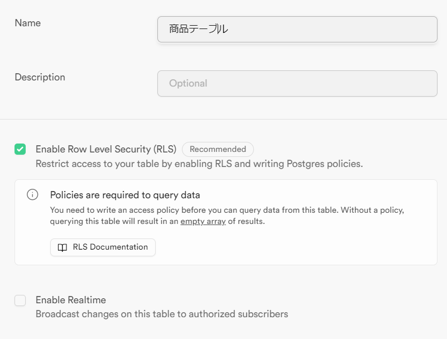Focus the Description field with Optional placeholder
Image resolution: width=447 pixels, height=339 pixels.
pyautogui.click(x=297, y=83)
